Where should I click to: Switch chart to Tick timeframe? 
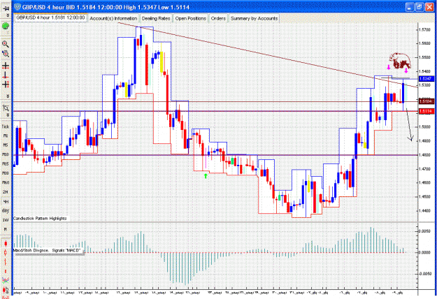point(6,126)
